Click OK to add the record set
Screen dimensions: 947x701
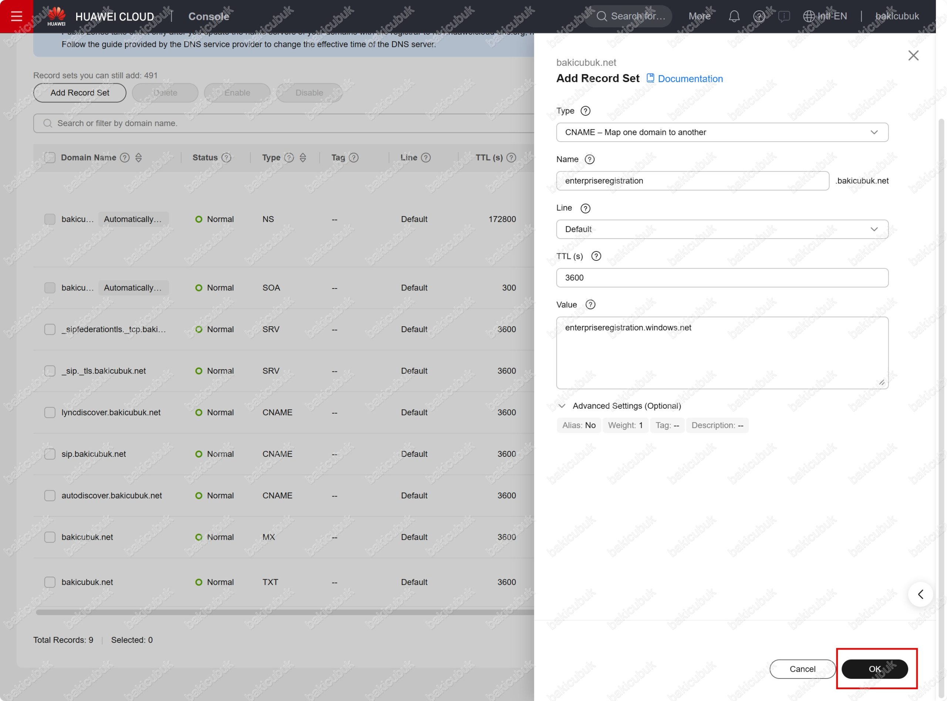click(874, 669)
